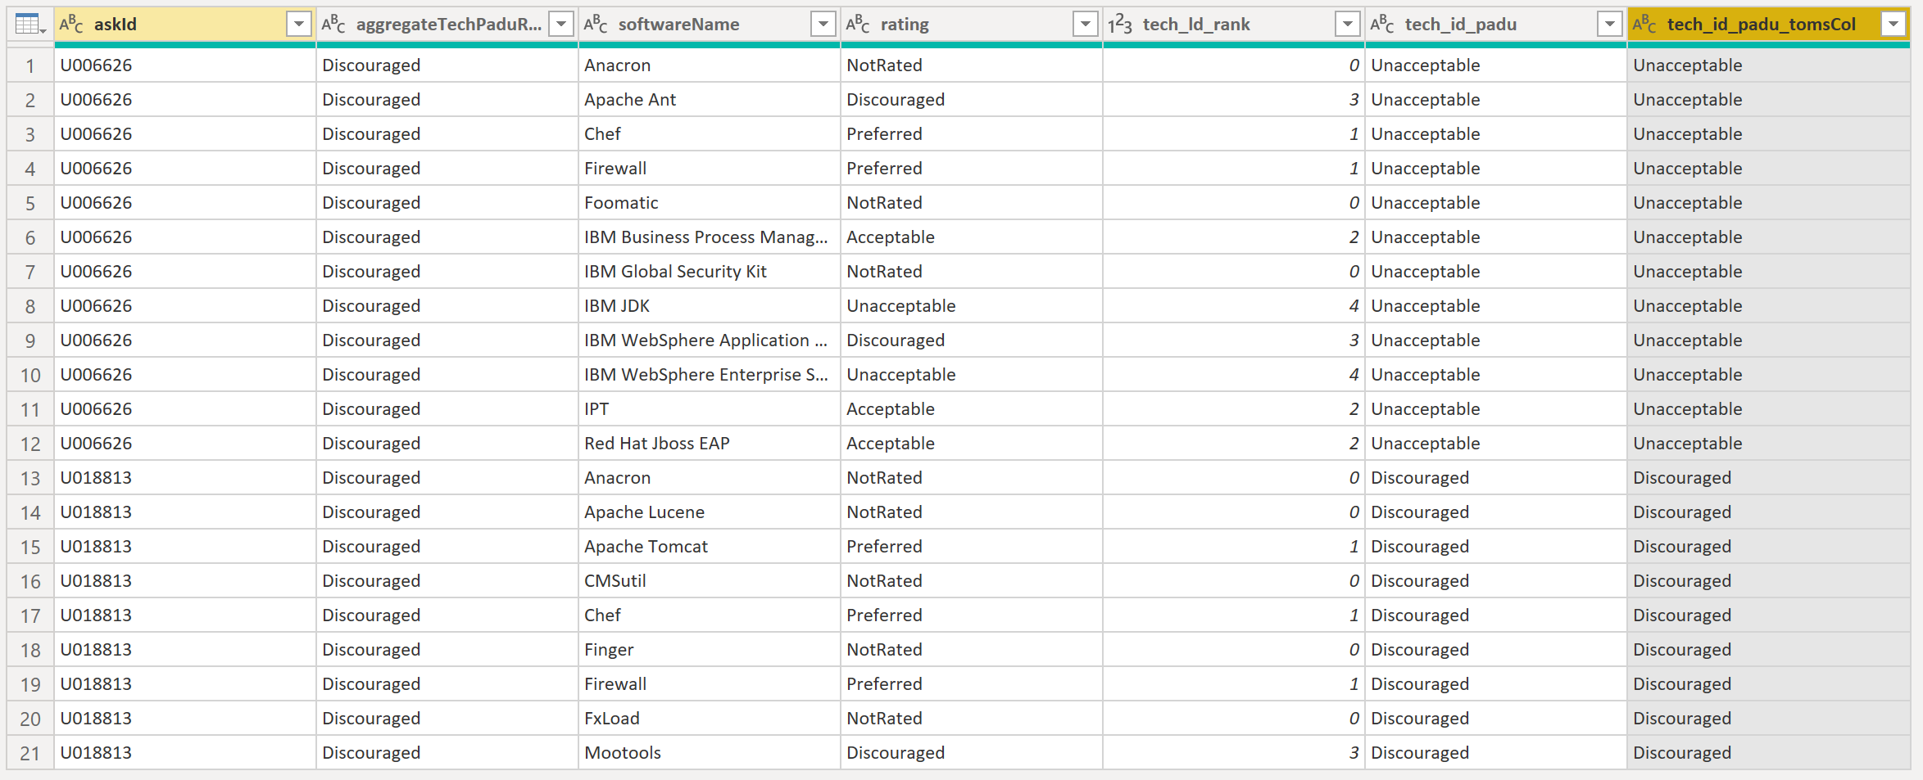Select row number 21

30,753
